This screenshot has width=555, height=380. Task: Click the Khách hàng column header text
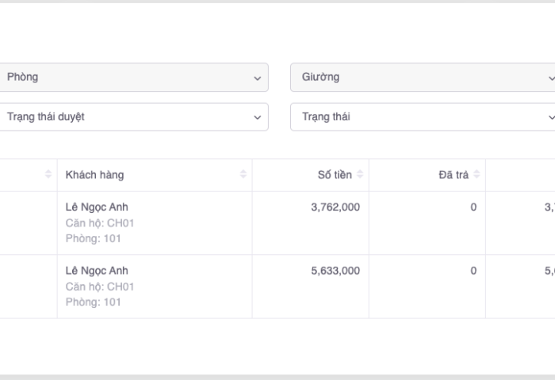click(x=94, y=175)
